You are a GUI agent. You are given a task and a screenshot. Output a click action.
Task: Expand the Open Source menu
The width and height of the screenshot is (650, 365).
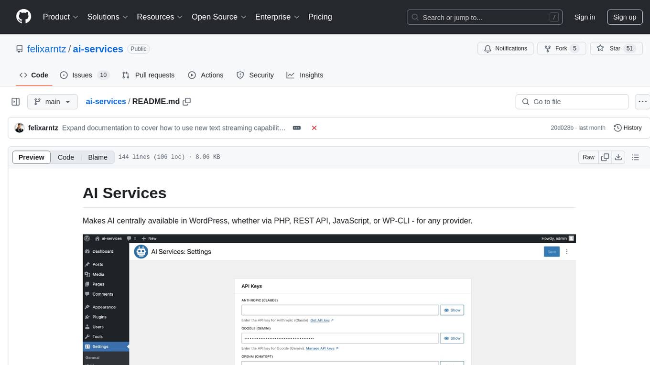tap(219, 17)
